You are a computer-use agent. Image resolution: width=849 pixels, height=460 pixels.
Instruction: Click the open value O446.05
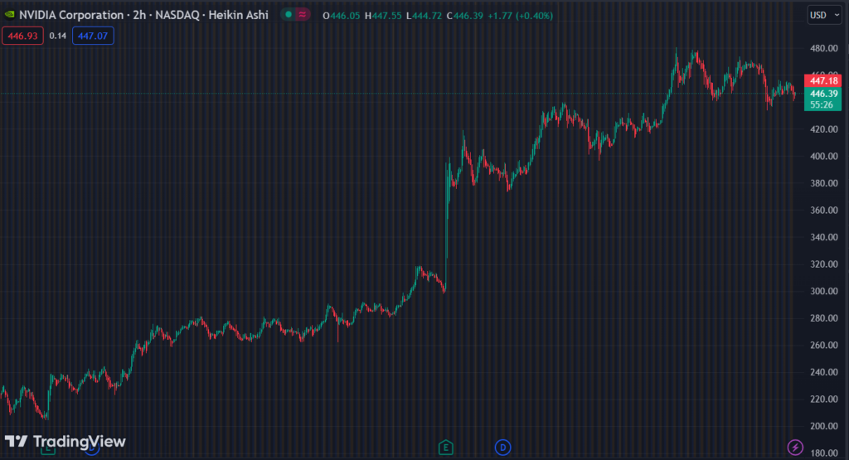[x=341, y=16]
